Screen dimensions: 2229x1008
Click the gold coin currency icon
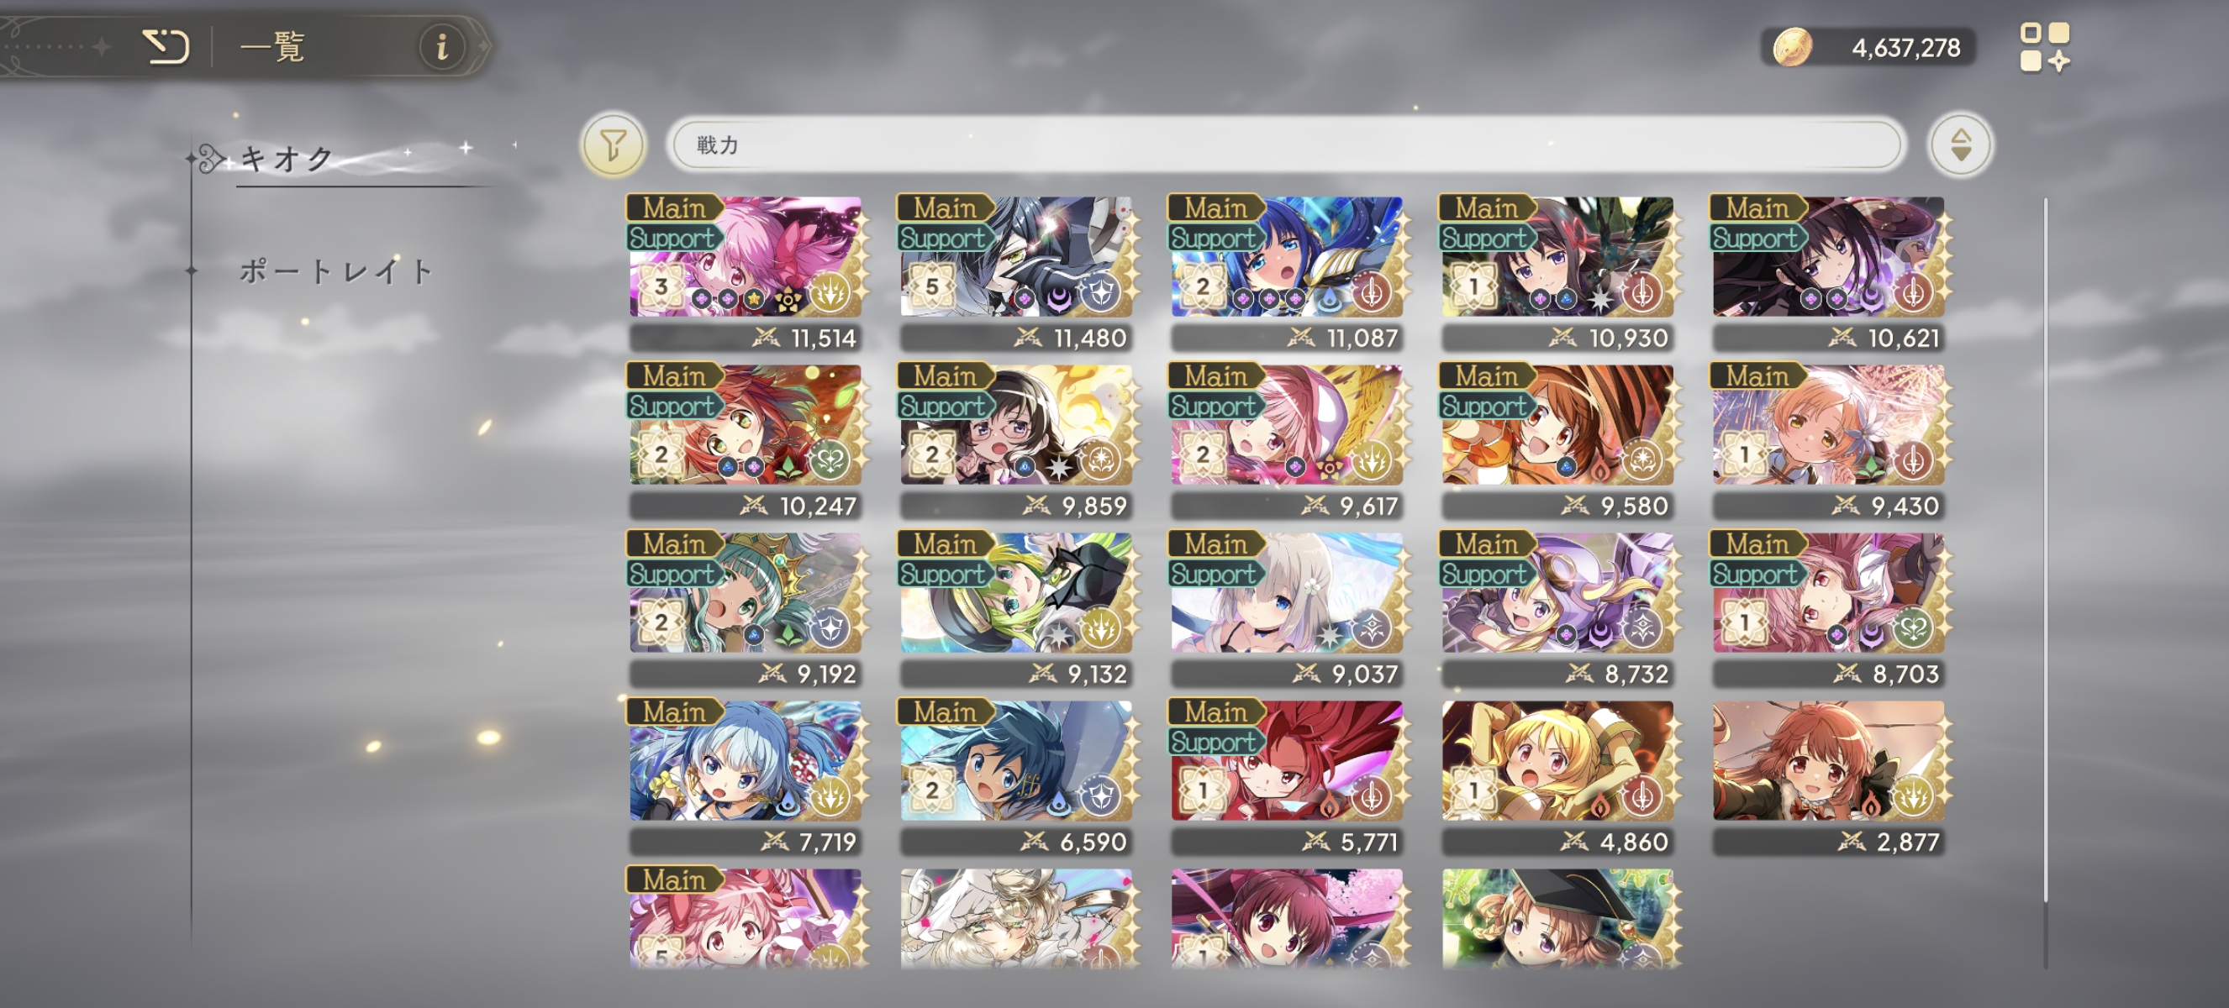pyautogui.click(x=1792, y=47)
